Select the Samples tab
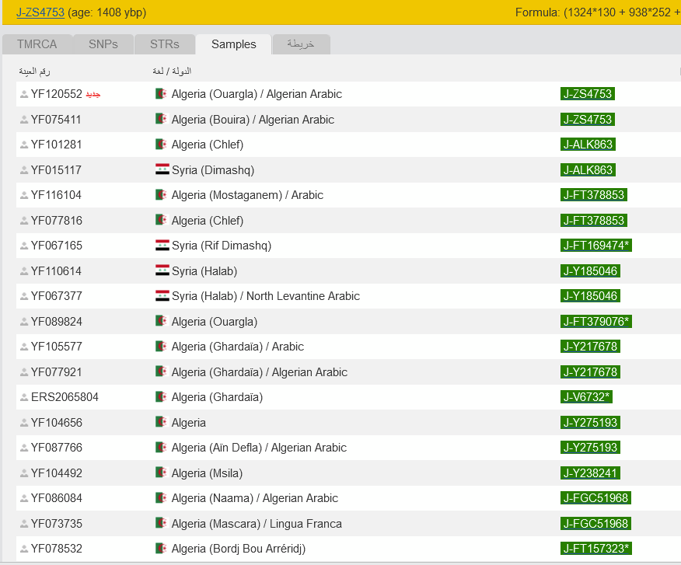 coord(234,44)
